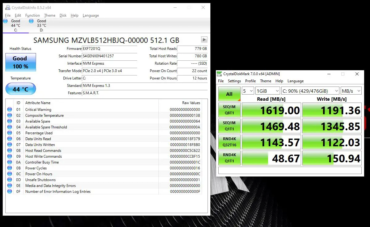Viewport: 370px width, 227px height.
Task: Select the C: drive status orb
Action: point(6,21)
